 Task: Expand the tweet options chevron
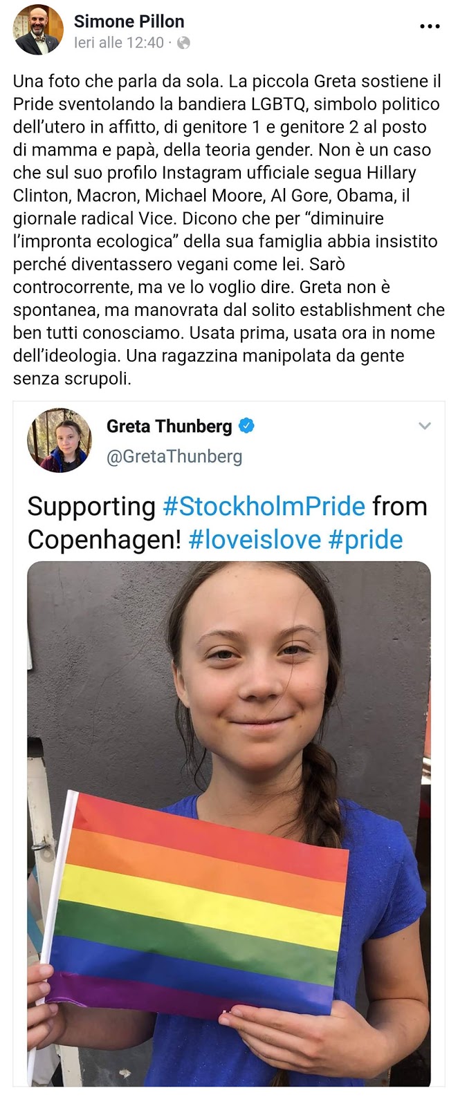425,426
